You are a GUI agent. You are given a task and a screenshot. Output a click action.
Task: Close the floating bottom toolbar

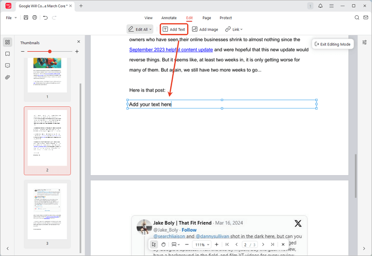coord(283,244)
